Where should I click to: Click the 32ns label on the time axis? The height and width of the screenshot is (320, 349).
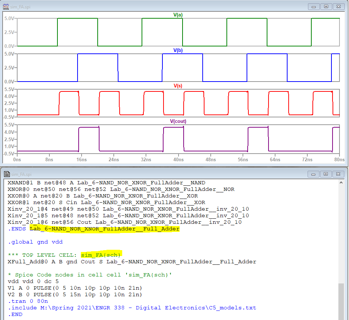pos(146,159)
